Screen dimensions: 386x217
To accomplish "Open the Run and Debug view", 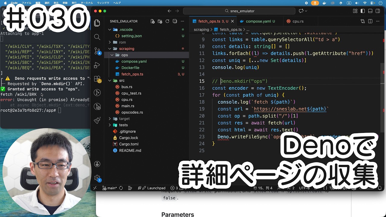I will 97,65.
